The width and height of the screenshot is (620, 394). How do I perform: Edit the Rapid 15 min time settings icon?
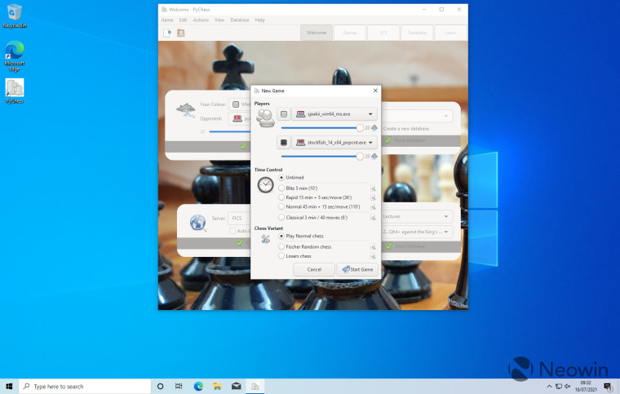(373, 197)
